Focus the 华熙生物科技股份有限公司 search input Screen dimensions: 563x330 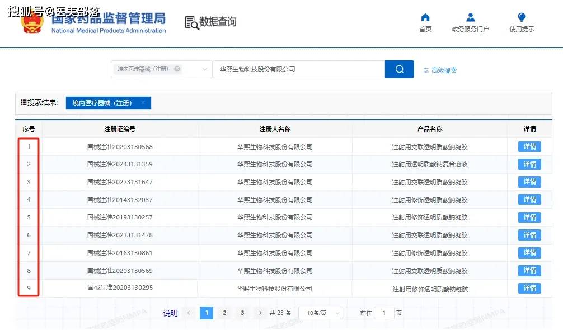[x=299, y=69]
